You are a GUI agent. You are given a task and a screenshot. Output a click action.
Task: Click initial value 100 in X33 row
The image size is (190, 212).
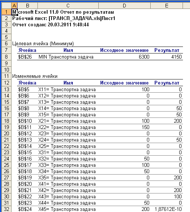[x=145, y=165]
